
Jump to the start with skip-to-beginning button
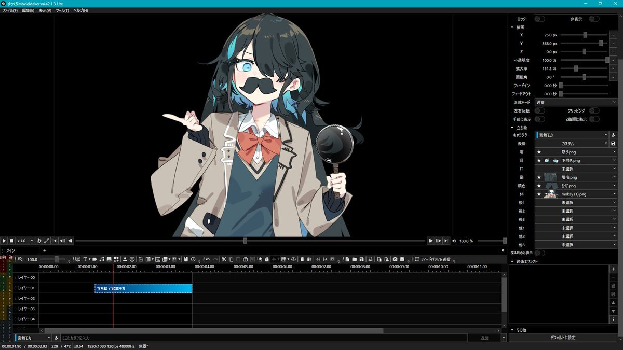click(x=55, y=241)
